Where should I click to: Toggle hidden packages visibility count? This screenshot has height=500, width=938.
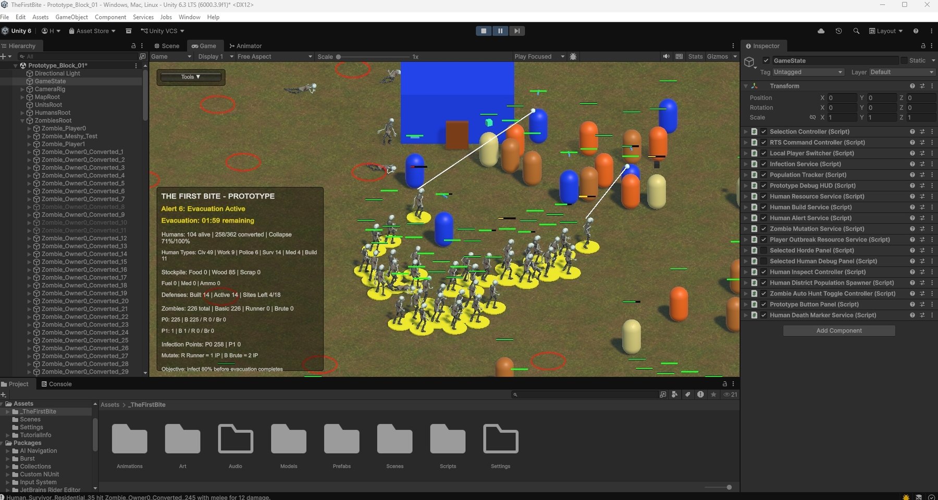click(731, 394)
